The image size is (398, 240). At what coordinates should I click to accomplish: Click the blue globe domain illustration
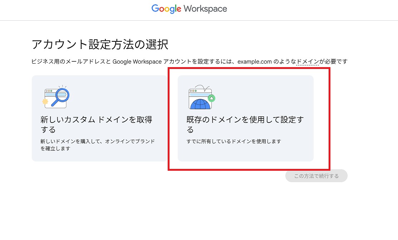[200, 104]
